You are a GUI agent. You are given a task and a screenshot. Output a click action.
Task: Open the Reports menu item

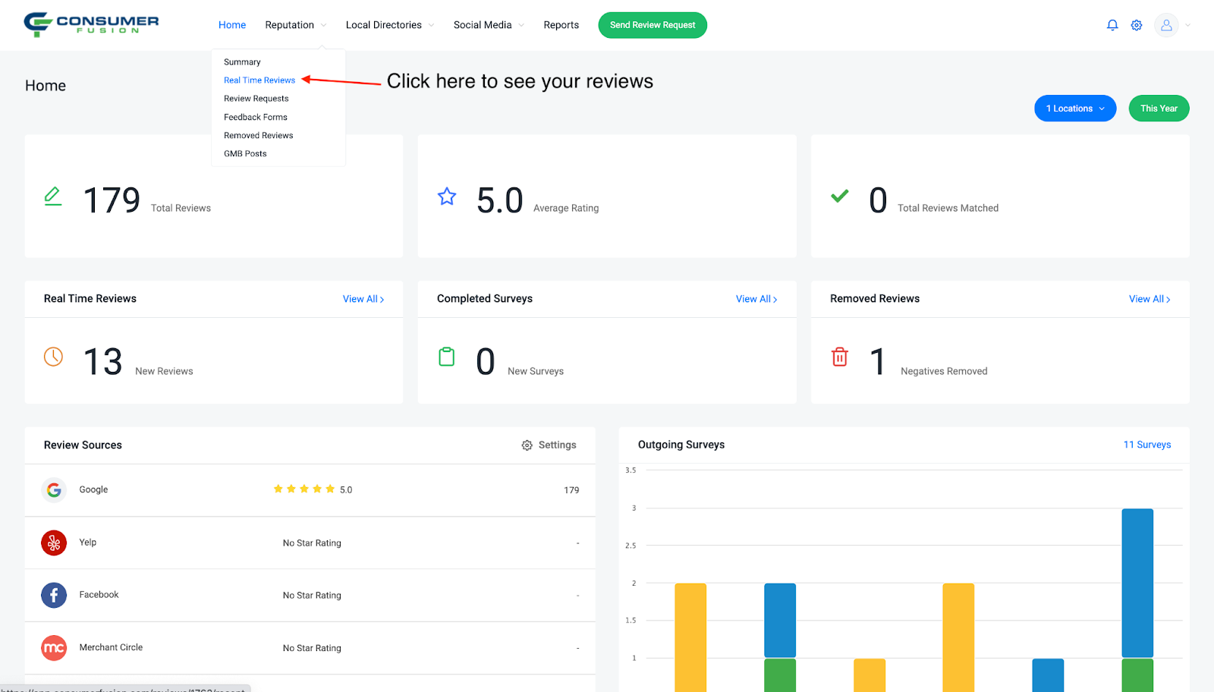click(561, 25)
